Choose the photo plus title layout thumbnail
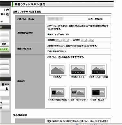This screenshot has width=122, height=125. [x=78, y=70]
